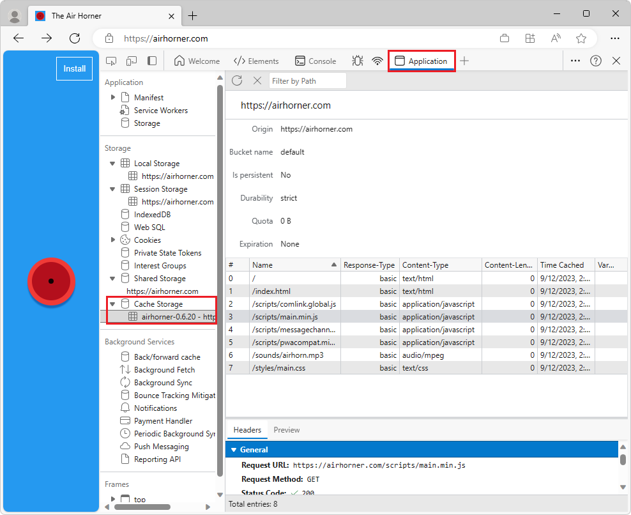Open Service Workers in the Application sidebar
Screen dimensions: 631x515
click(159, 110)
